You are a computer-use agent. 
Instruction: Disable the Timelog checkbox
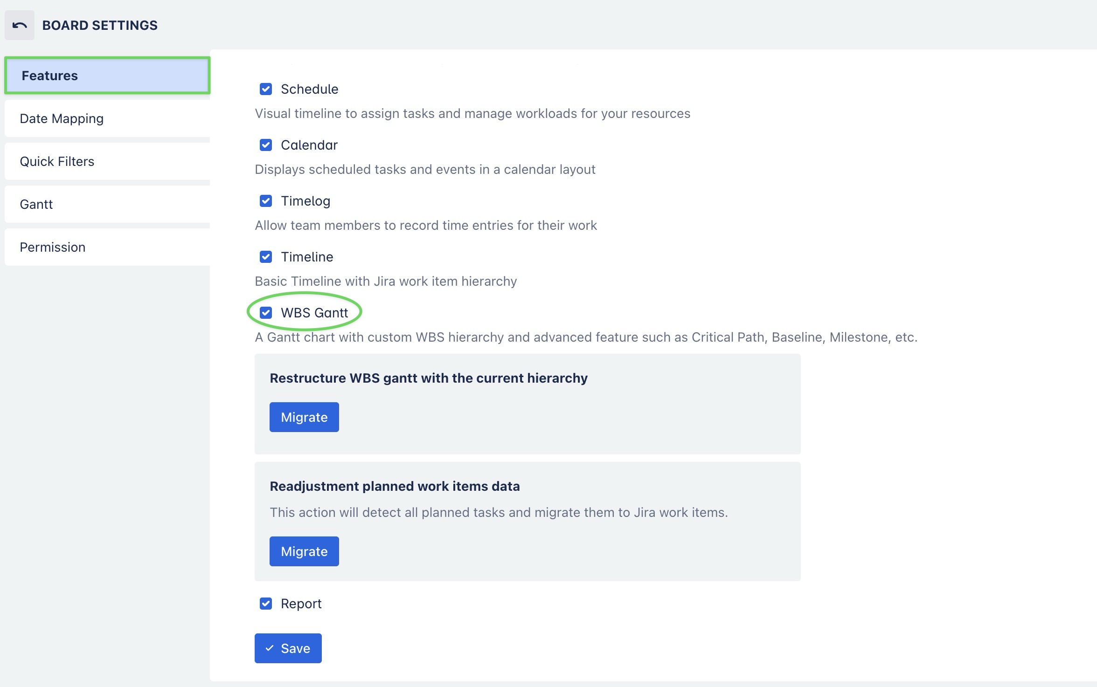[x=266, y=201]
